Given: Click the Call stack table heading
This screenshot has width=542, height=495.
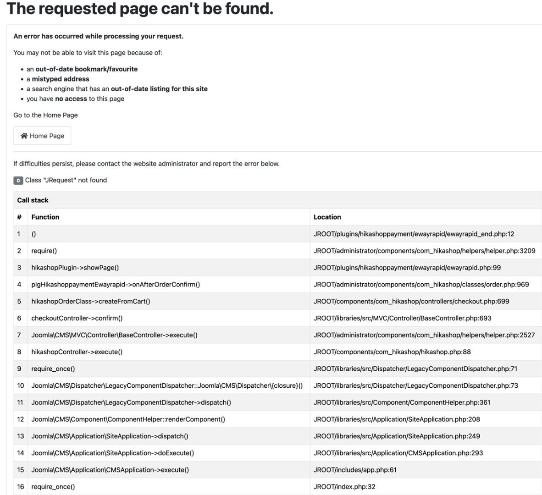Looking at the screenshot, I should tap(33, 200).
